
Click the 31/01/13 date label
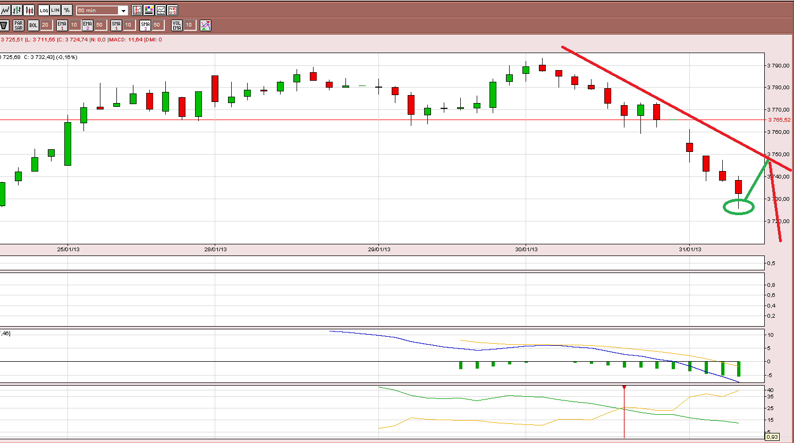[690, 249]
